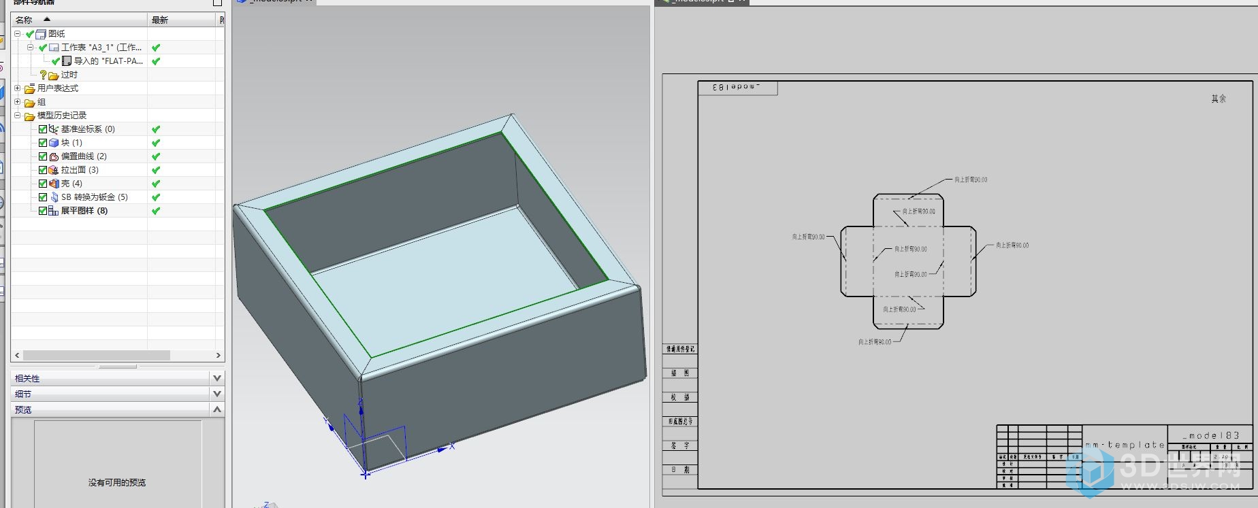1258x508 pixels.
Task: Click the 壳 shell feature icon
Action: [x=54, y=184]
